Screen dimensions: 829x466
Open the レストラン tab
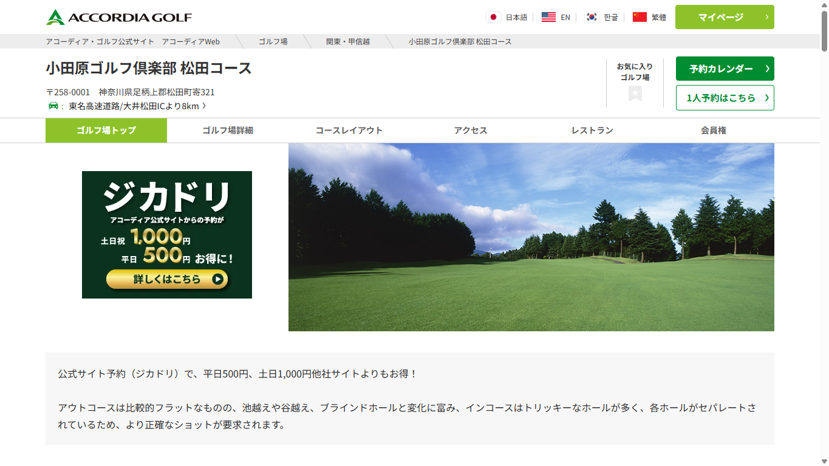point(592,130)
